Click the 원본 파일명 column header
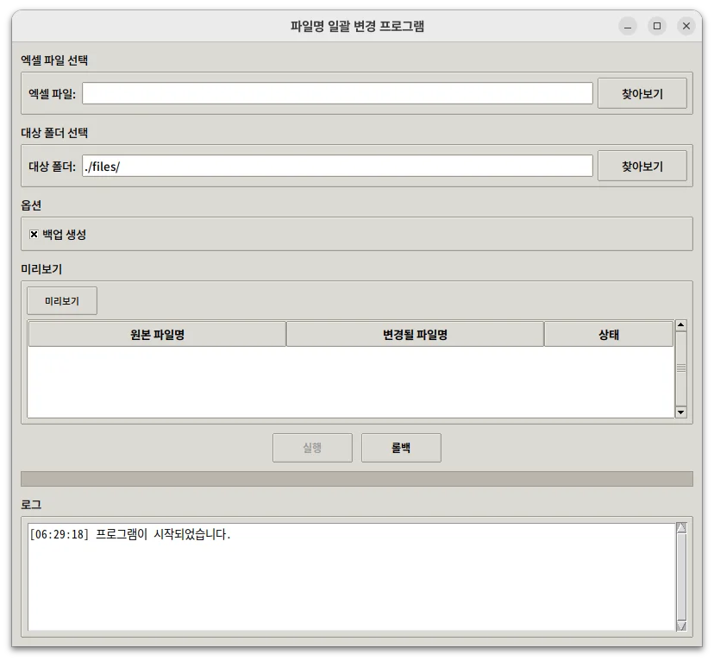This screenshot has width=714, height=661. 157,334
